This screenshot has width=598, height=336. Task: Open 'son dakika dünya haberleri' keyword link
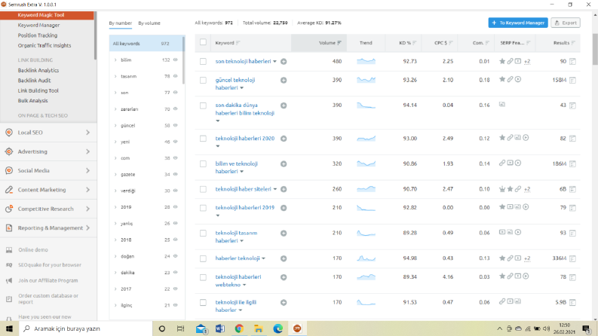(244, 109)
